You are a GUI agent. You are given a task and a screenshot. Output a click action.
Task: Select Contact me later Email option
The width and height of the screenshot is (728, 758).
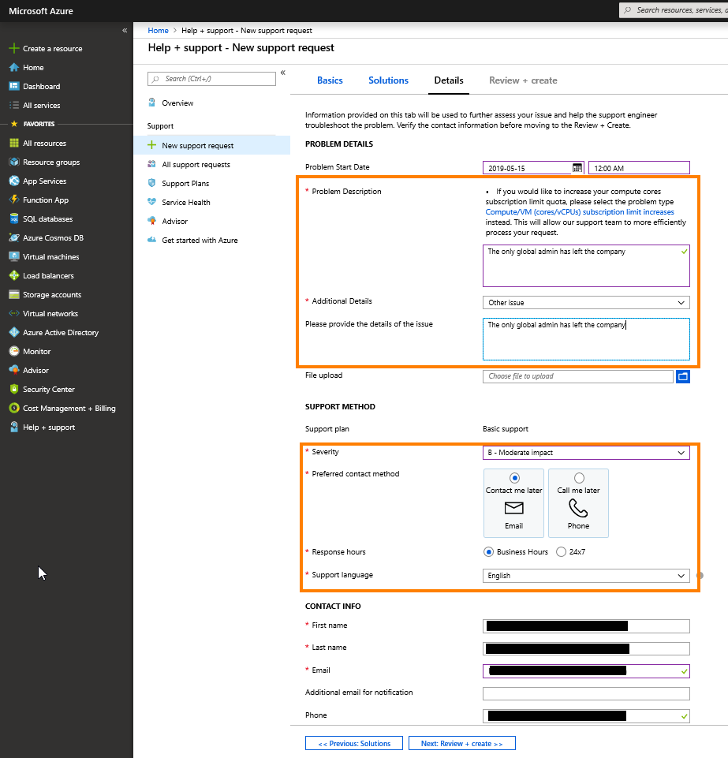pyautogui.click(x=513, y=502)
